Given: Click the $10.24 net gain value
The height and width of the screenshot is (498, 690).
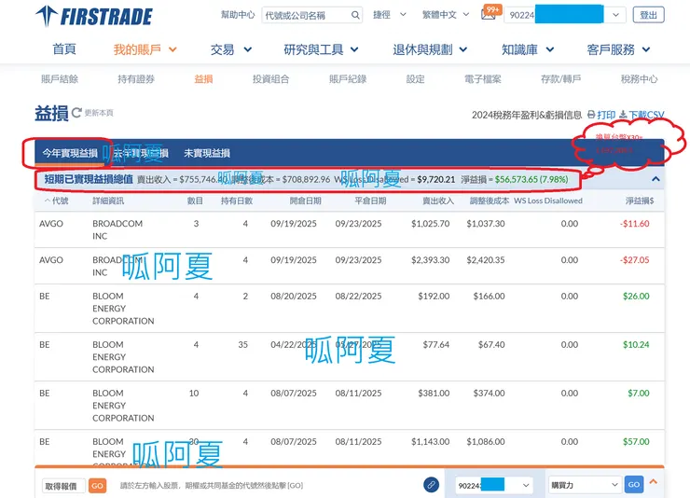Looking at the screenshot, I should 636,344.
